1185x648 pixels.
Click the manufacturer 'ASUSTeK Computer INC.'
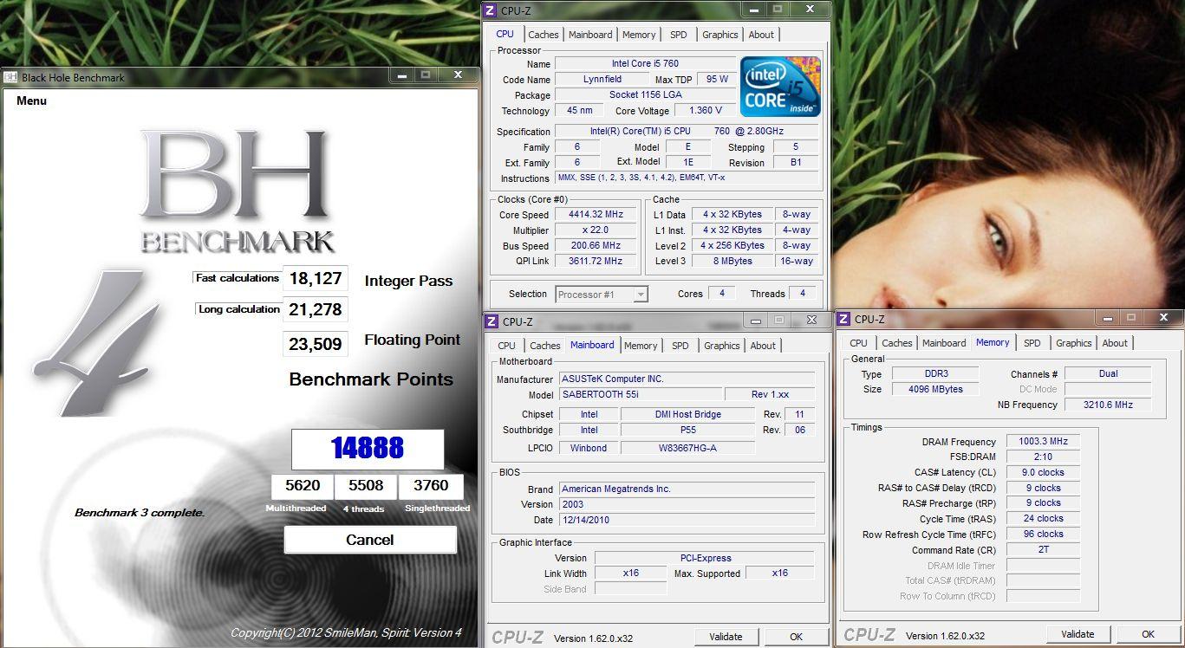click(687, 379)
